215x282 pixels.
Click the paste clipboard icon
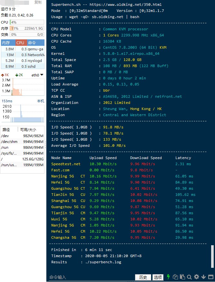pos(182,277)
